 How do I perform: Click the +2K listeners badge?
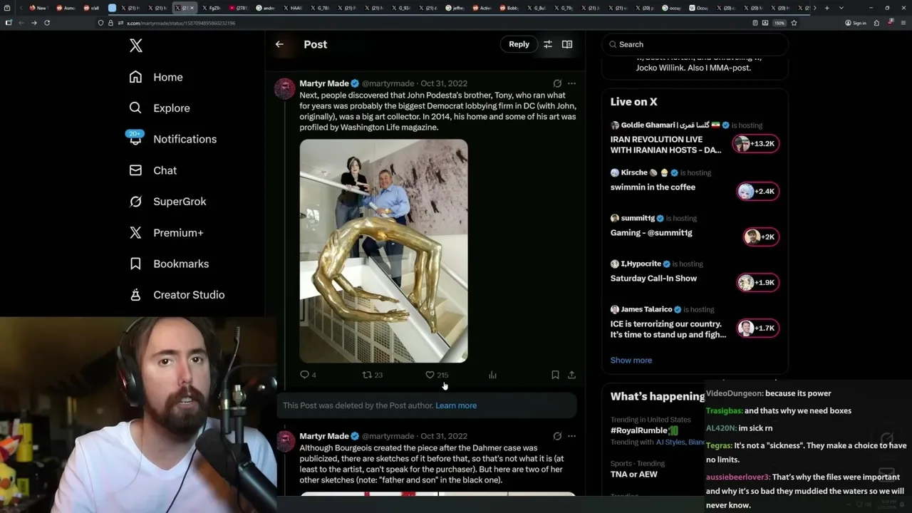761,237
